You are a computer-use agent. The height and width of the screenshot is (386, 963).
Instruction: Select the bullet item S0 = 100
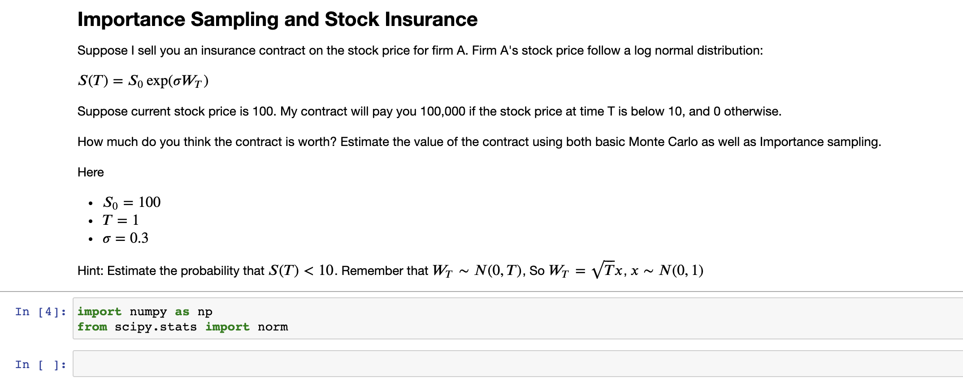pos(131,202)
